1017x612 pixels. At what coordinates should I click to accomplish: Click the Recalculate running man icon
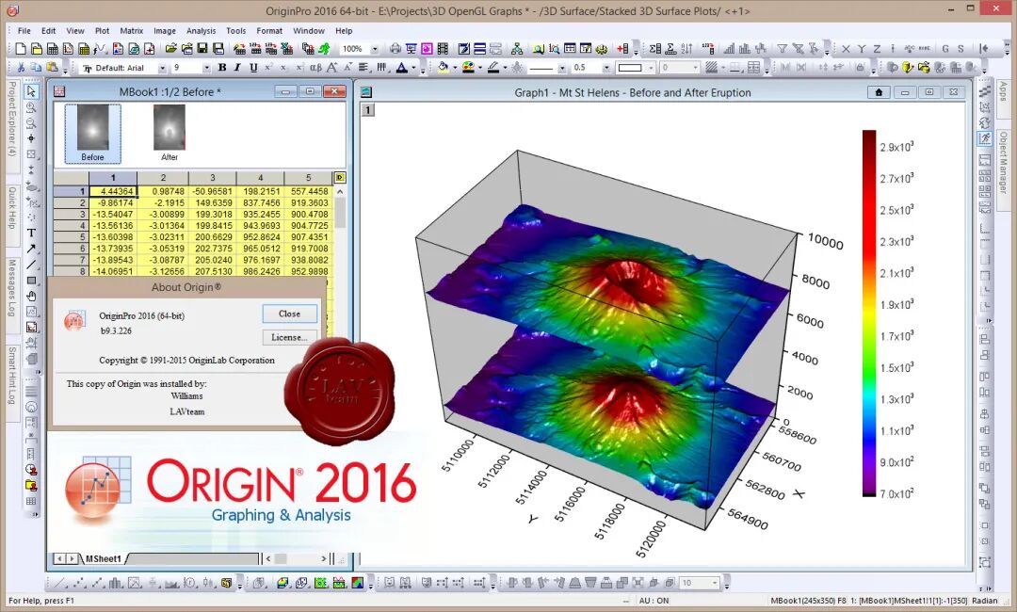pyautogui.click(x=324, y=49)
